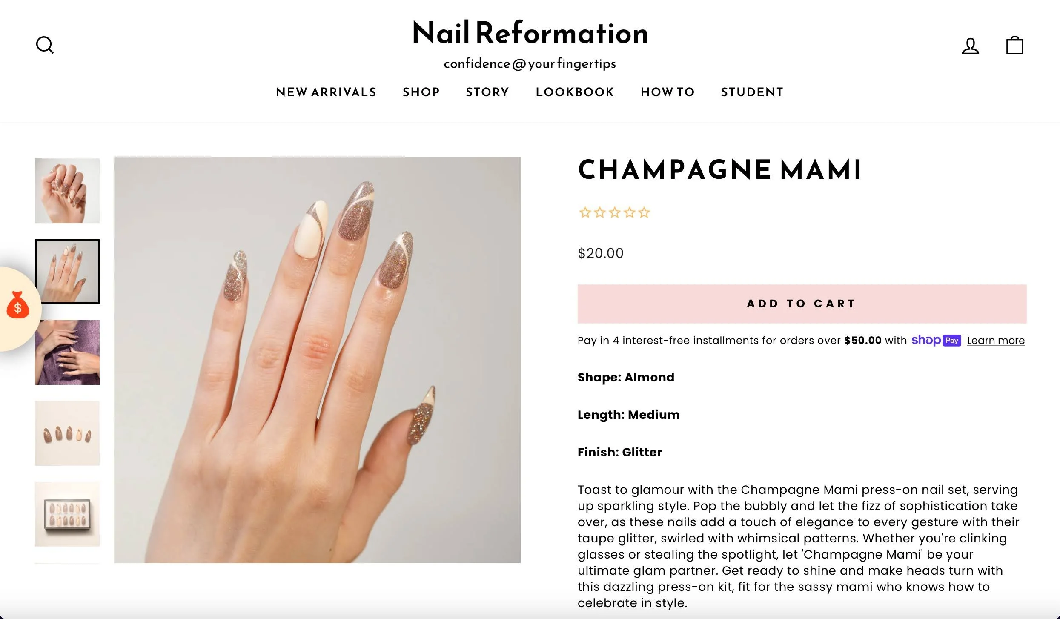The image size is (1060, 619).
Task: Click the Nail Reformation logo
Action: click(530, 43)
